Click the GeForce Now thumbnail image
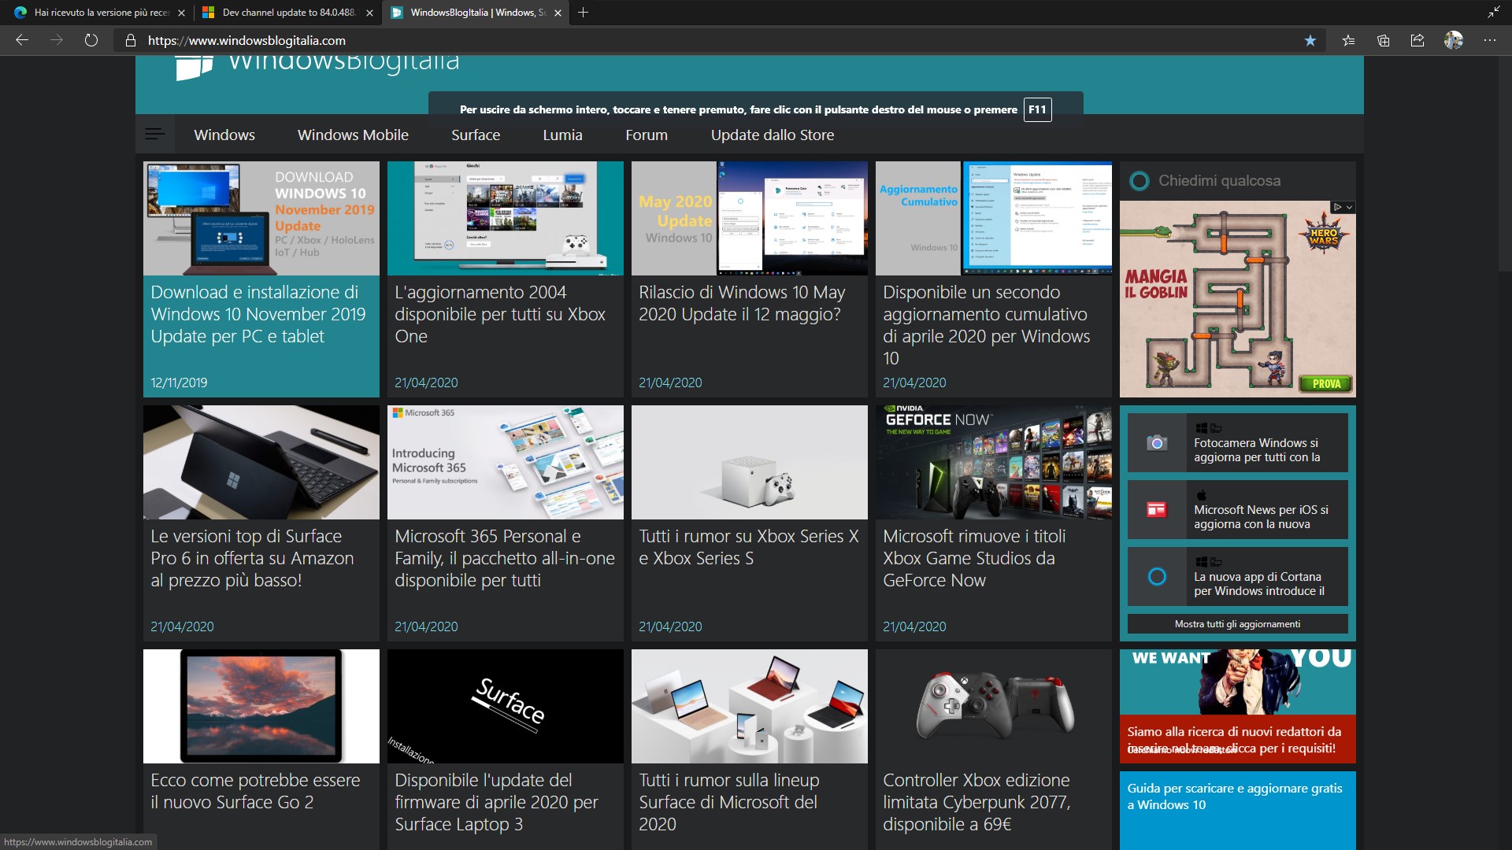 pos(993,462)
